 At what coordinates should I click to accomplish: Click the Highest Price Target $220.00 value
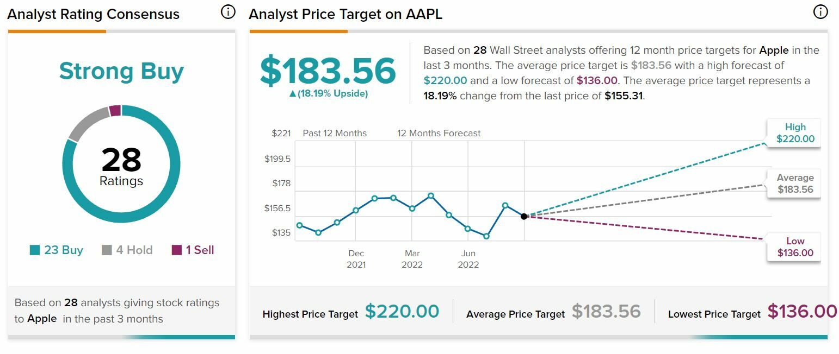coord(402,312)
